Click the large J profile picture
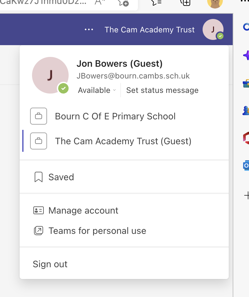 click(x=50, y=75)
